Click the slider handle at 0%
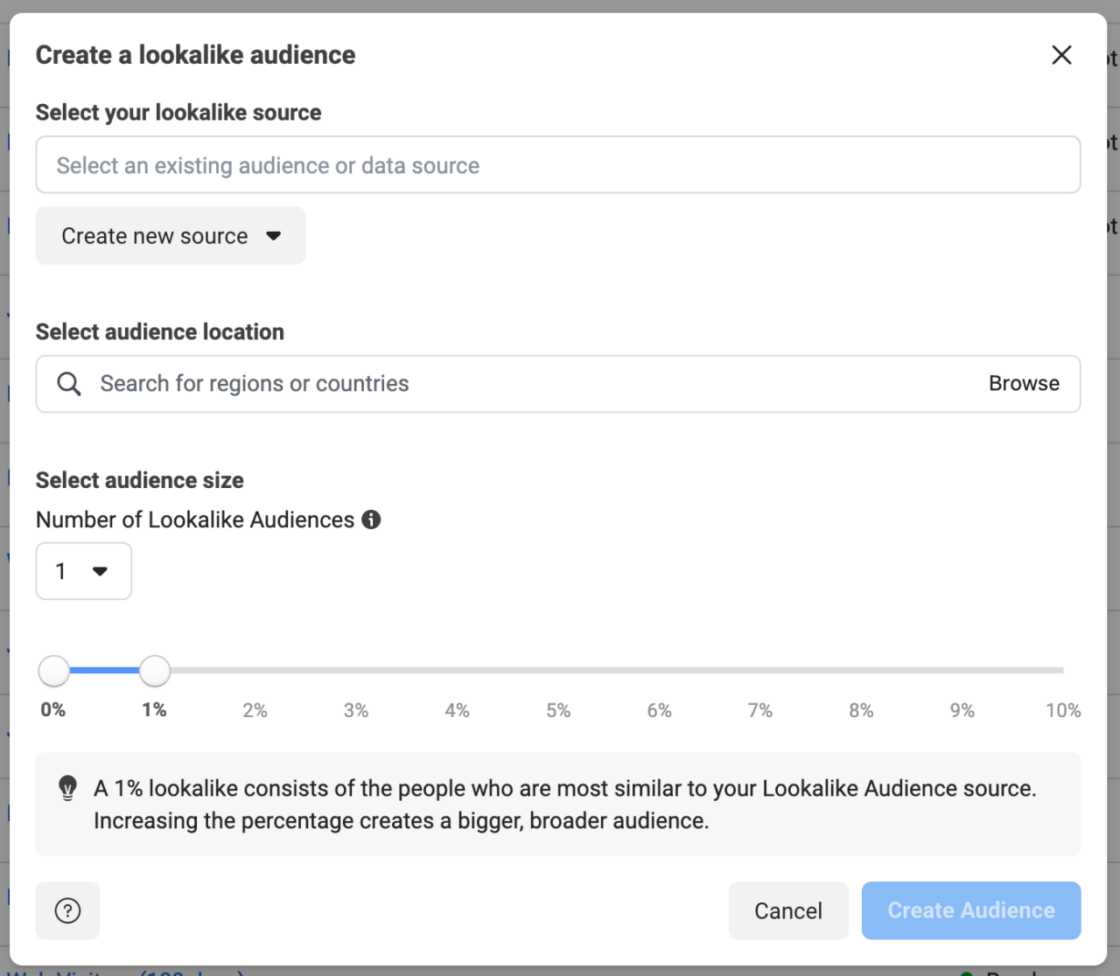This screenshot has height=976, width=1120. coord(53,670)
